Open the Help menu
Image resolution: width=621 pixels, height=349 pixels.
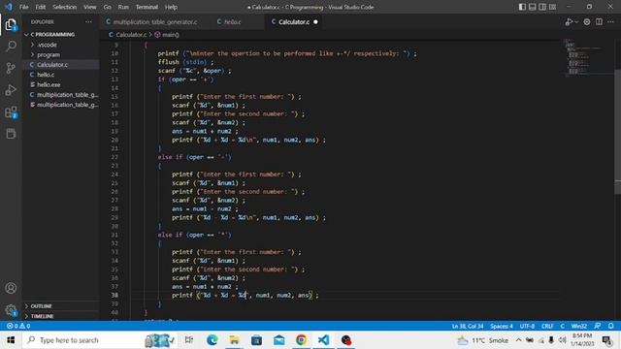(171, 7)
